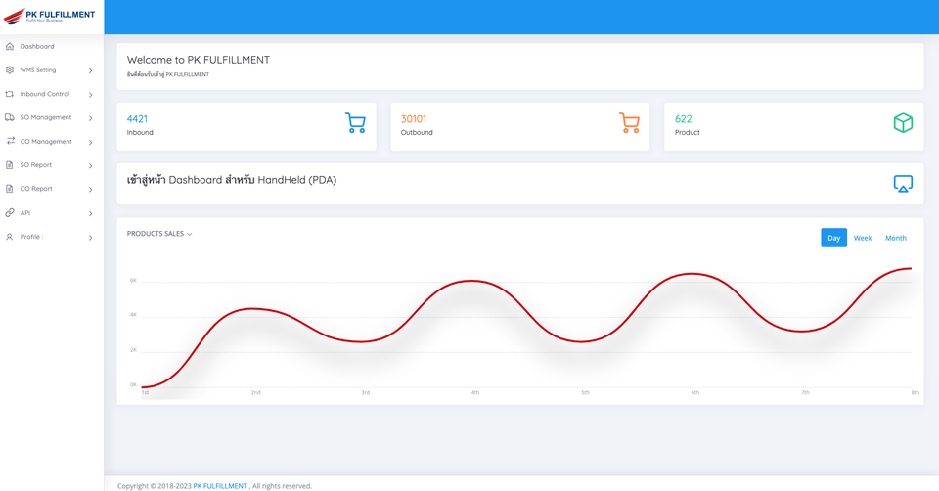Click the orange Outbound cart icon
This screenshot has width=939, height=491.
(x=629, y=123)
